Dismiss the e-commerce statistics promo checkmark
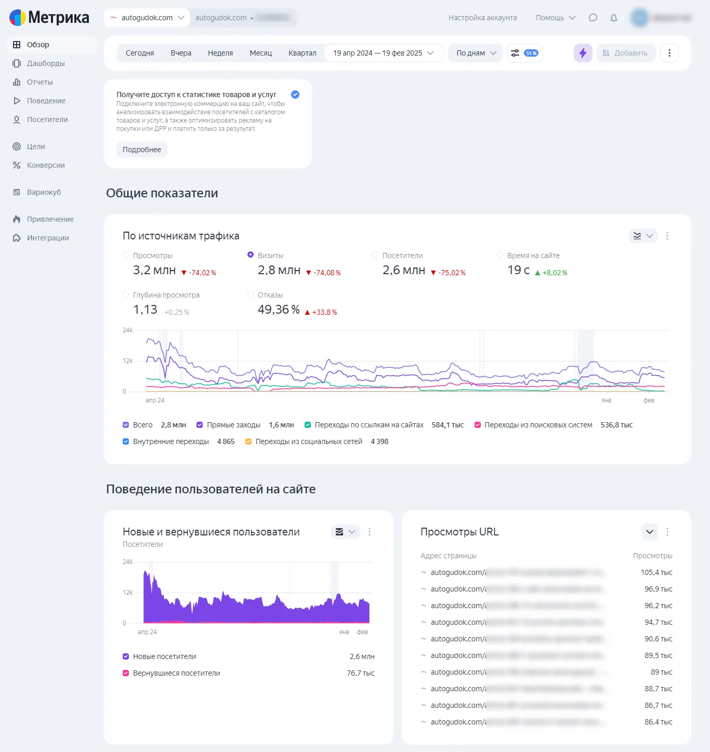Image resolution: width=710 pixels, height=752 pixels. (295, 95)
